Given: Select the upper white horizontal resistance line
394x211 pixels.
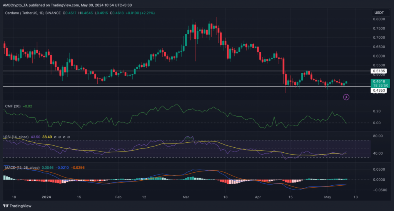Looking at the screenshot, I should [186, 71].
